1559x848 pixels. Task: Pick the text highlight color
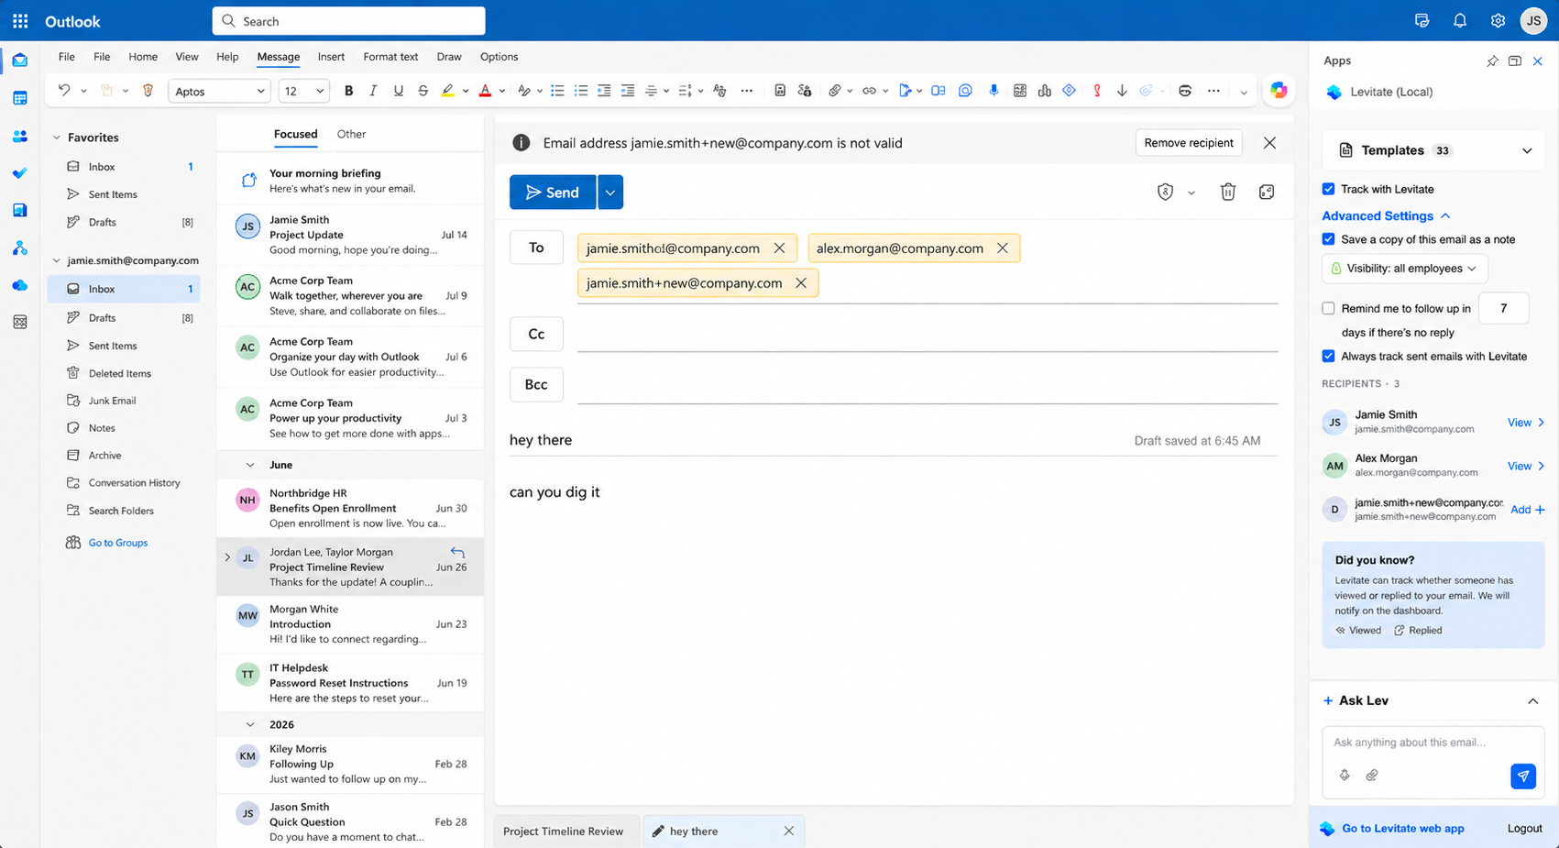pos(448,91)
